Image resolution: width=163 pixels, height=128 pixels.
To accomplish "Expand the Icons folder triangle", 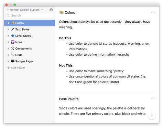I will [x=8, y=42].
